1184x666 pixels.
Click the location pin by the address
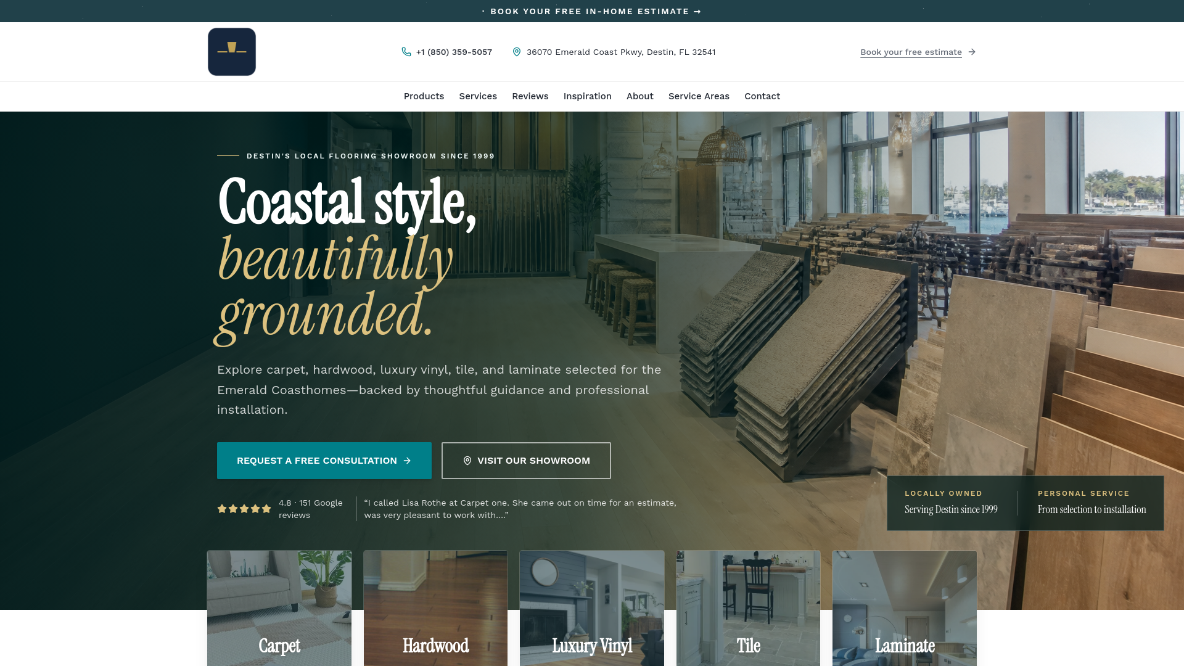(517, 52)
